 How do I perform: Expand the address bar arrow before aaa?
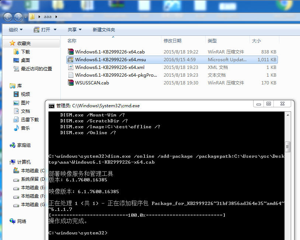(x=39, y=17)
